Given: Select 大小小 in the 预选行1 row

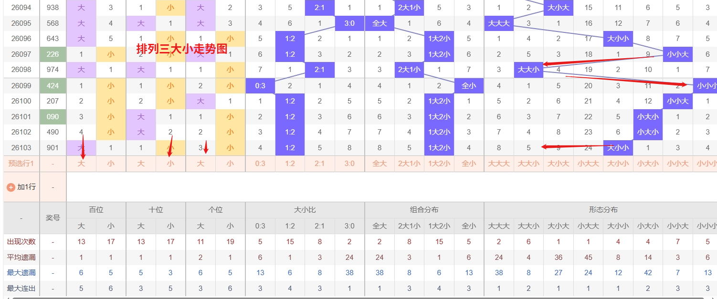Looking at the screenshot, I should [618, 164].
